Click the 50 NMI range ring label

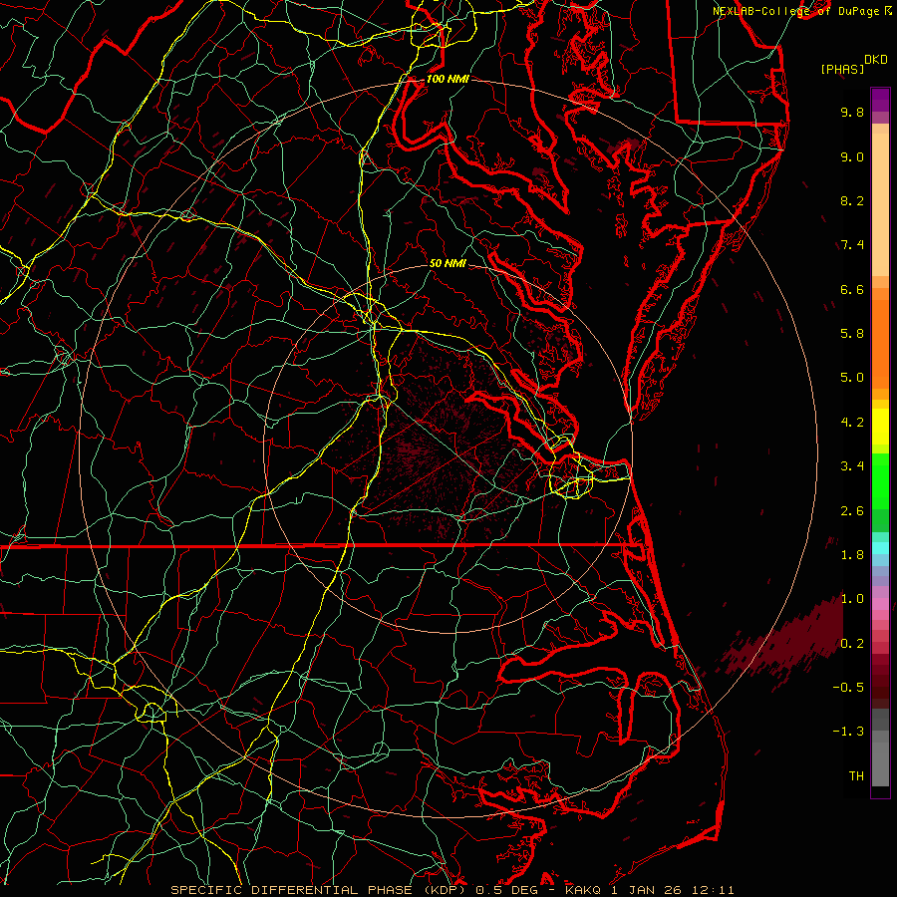click(x=448, y=264)
